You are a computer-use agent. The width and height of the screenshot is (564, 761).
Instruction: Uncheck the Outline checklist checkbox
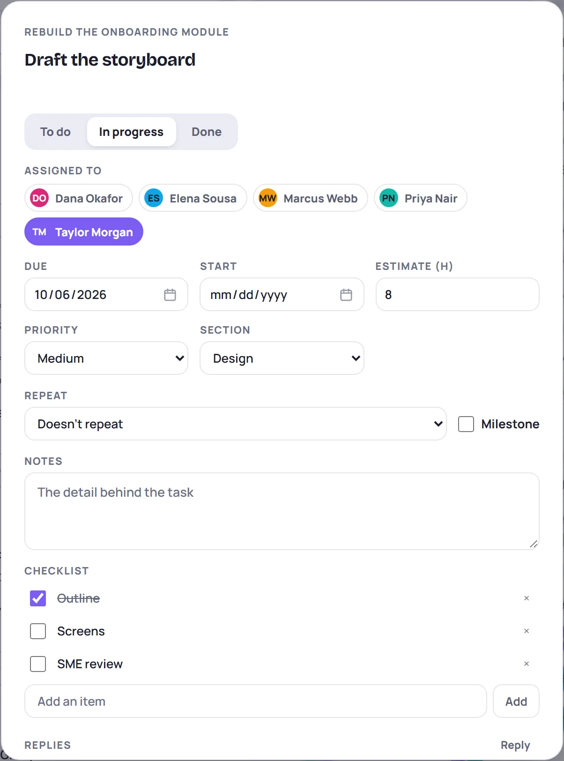38,598
